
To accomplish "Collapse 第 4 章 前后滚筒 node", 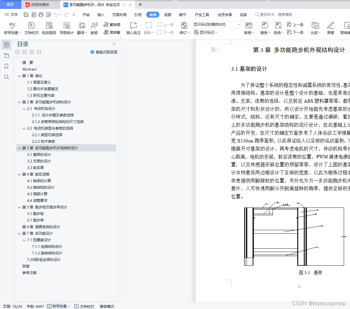I will (x=19, y=174).
